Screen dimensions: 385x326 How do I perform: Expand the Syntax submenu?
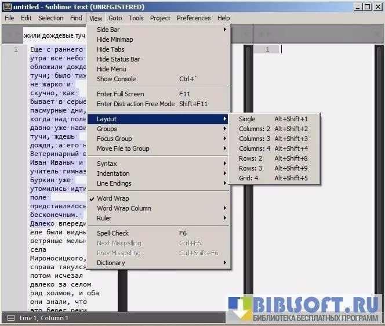tap(107, 164)
